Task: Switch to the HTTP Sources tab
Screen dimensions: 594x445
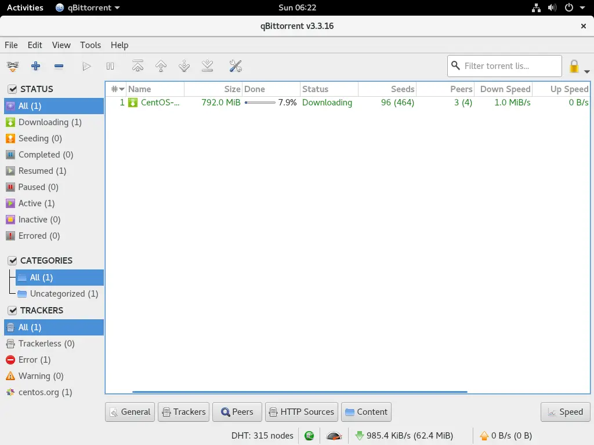Action: (x=302, y=412)
